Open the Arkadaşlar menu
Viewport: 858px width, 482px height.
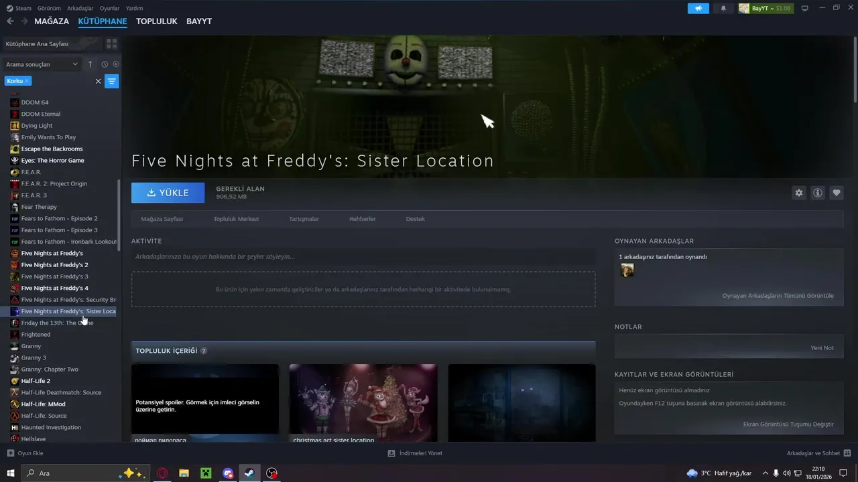click(81, 8)
